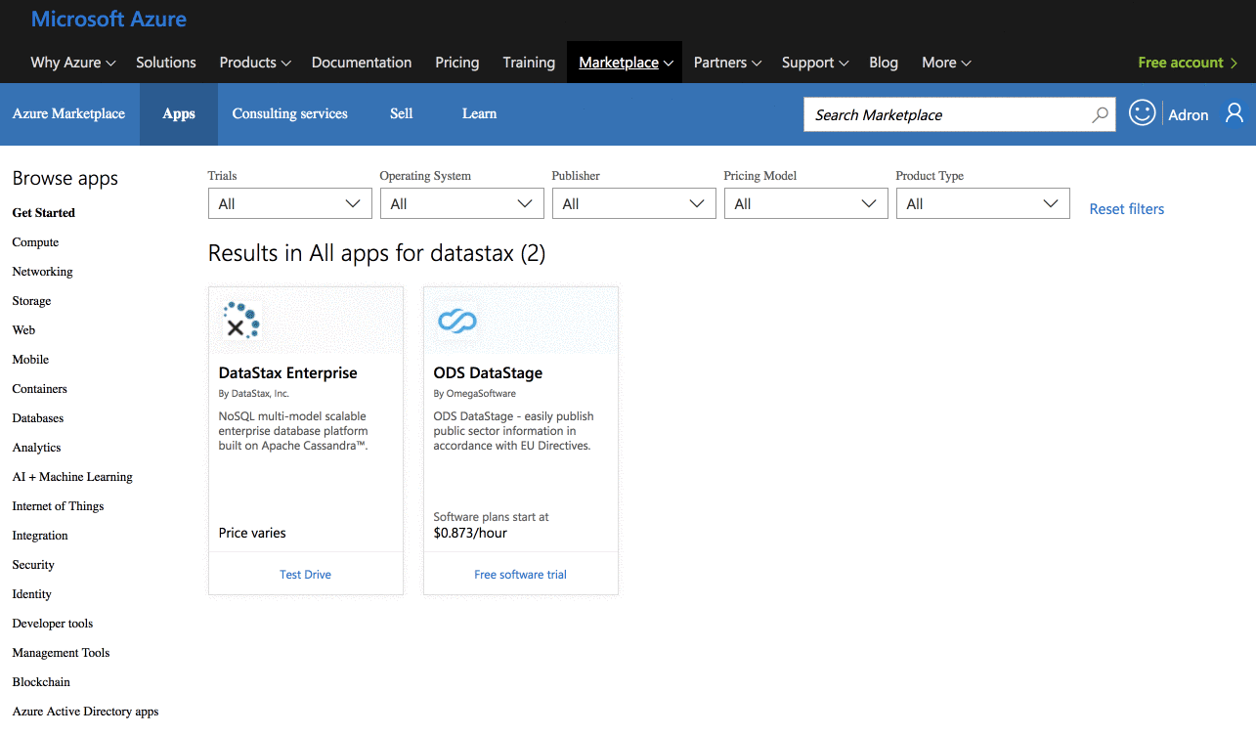Select the AI + Machine Learning category

pos(72,477)
